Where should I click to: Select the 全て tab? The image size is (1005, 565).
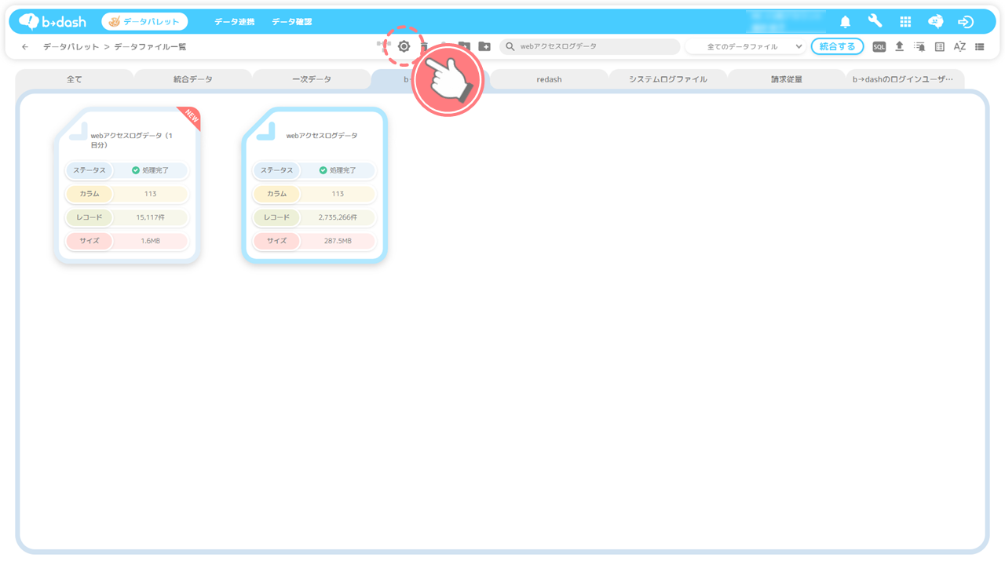pyautogui.click(x=74, y=79)
